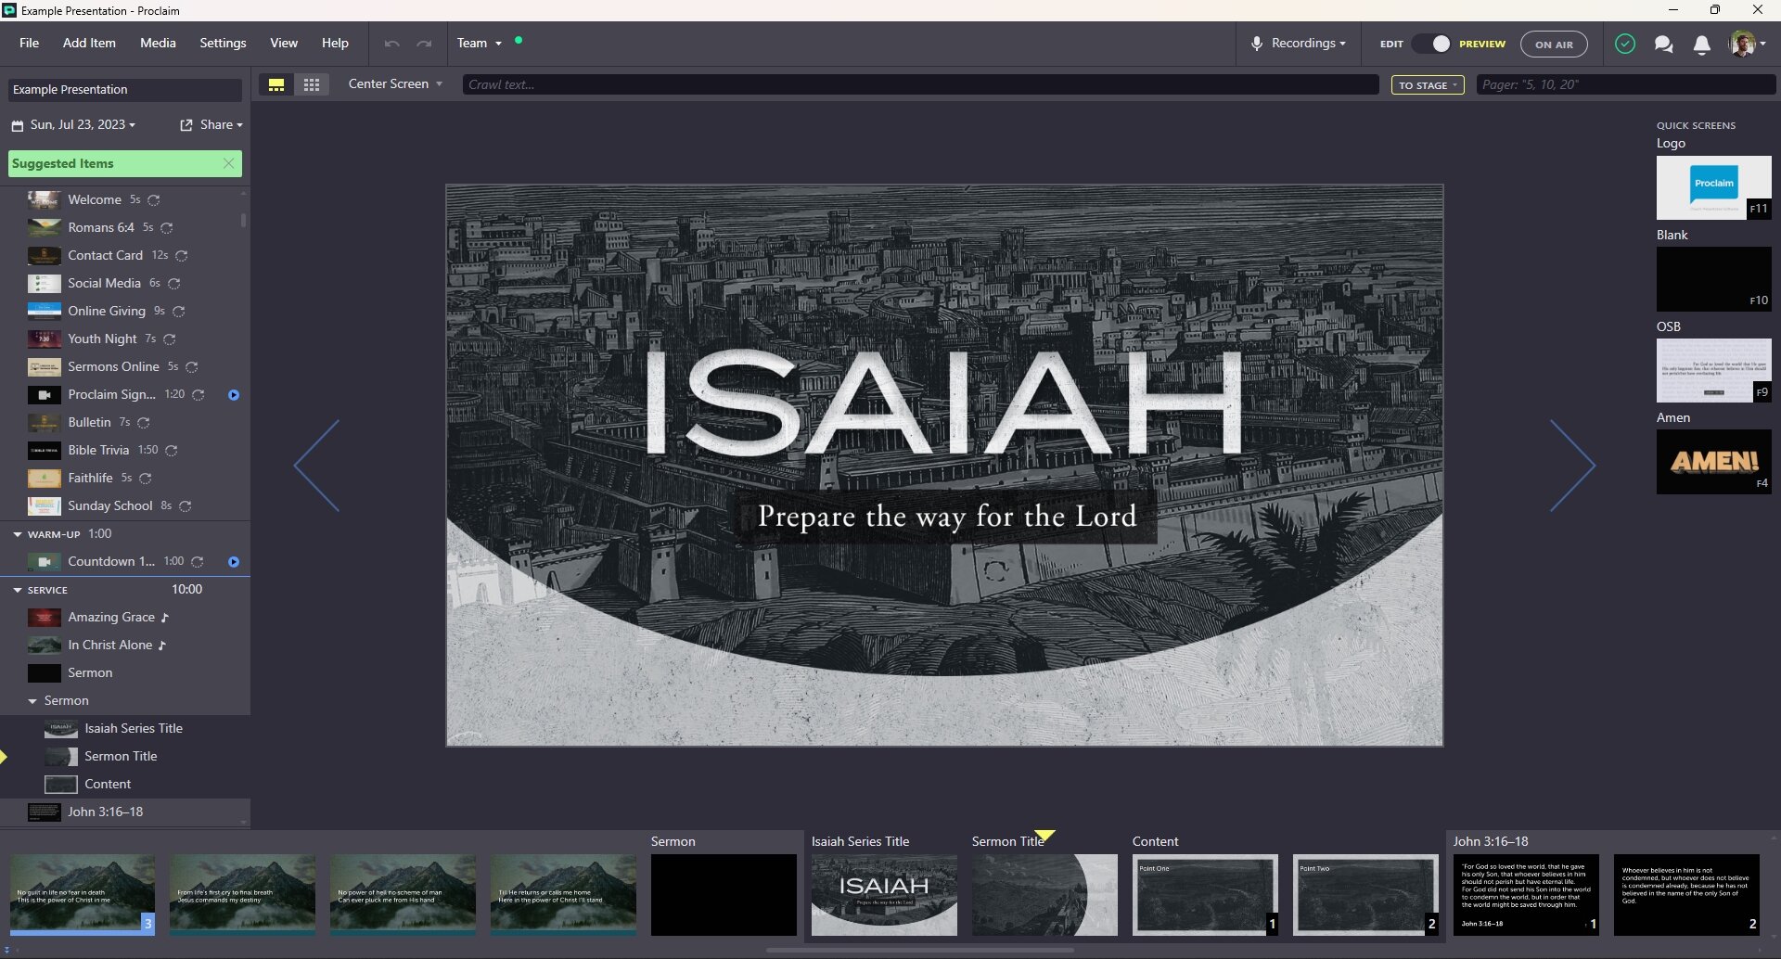The height and width of the screenshot is (959, 1781).
Task: Select the Amen quick screen thumbnail
Action: [1713, 461]
